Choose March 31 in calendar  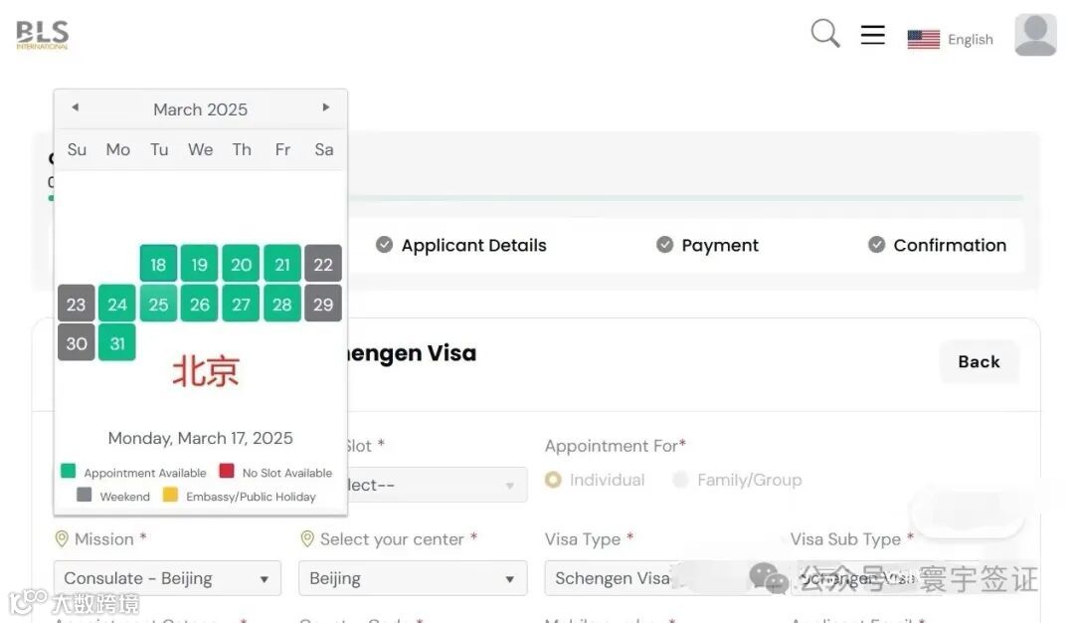[x=117, y=342]
